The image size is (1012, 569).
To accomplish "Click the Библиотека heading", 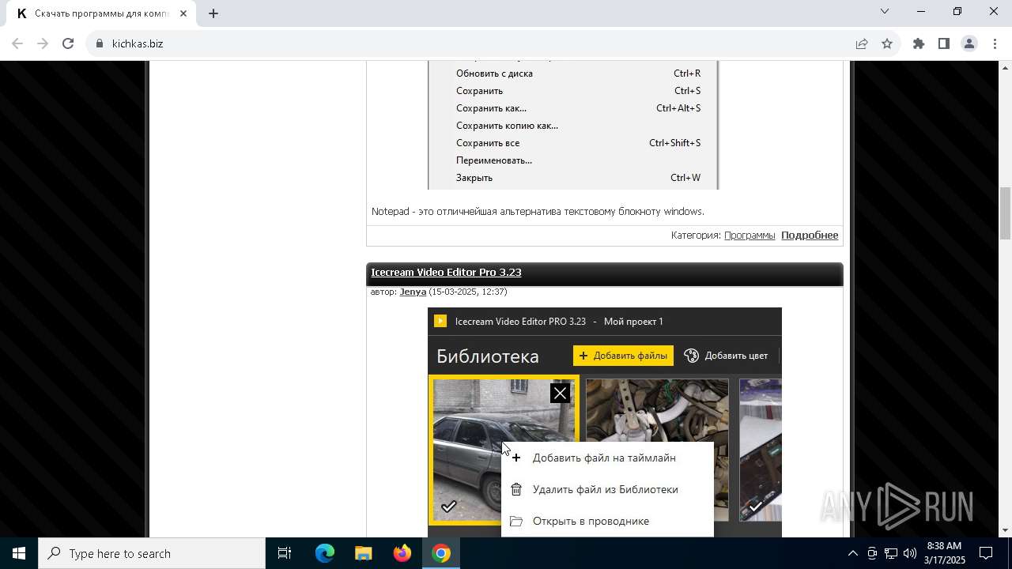I will tap(488, 356).
